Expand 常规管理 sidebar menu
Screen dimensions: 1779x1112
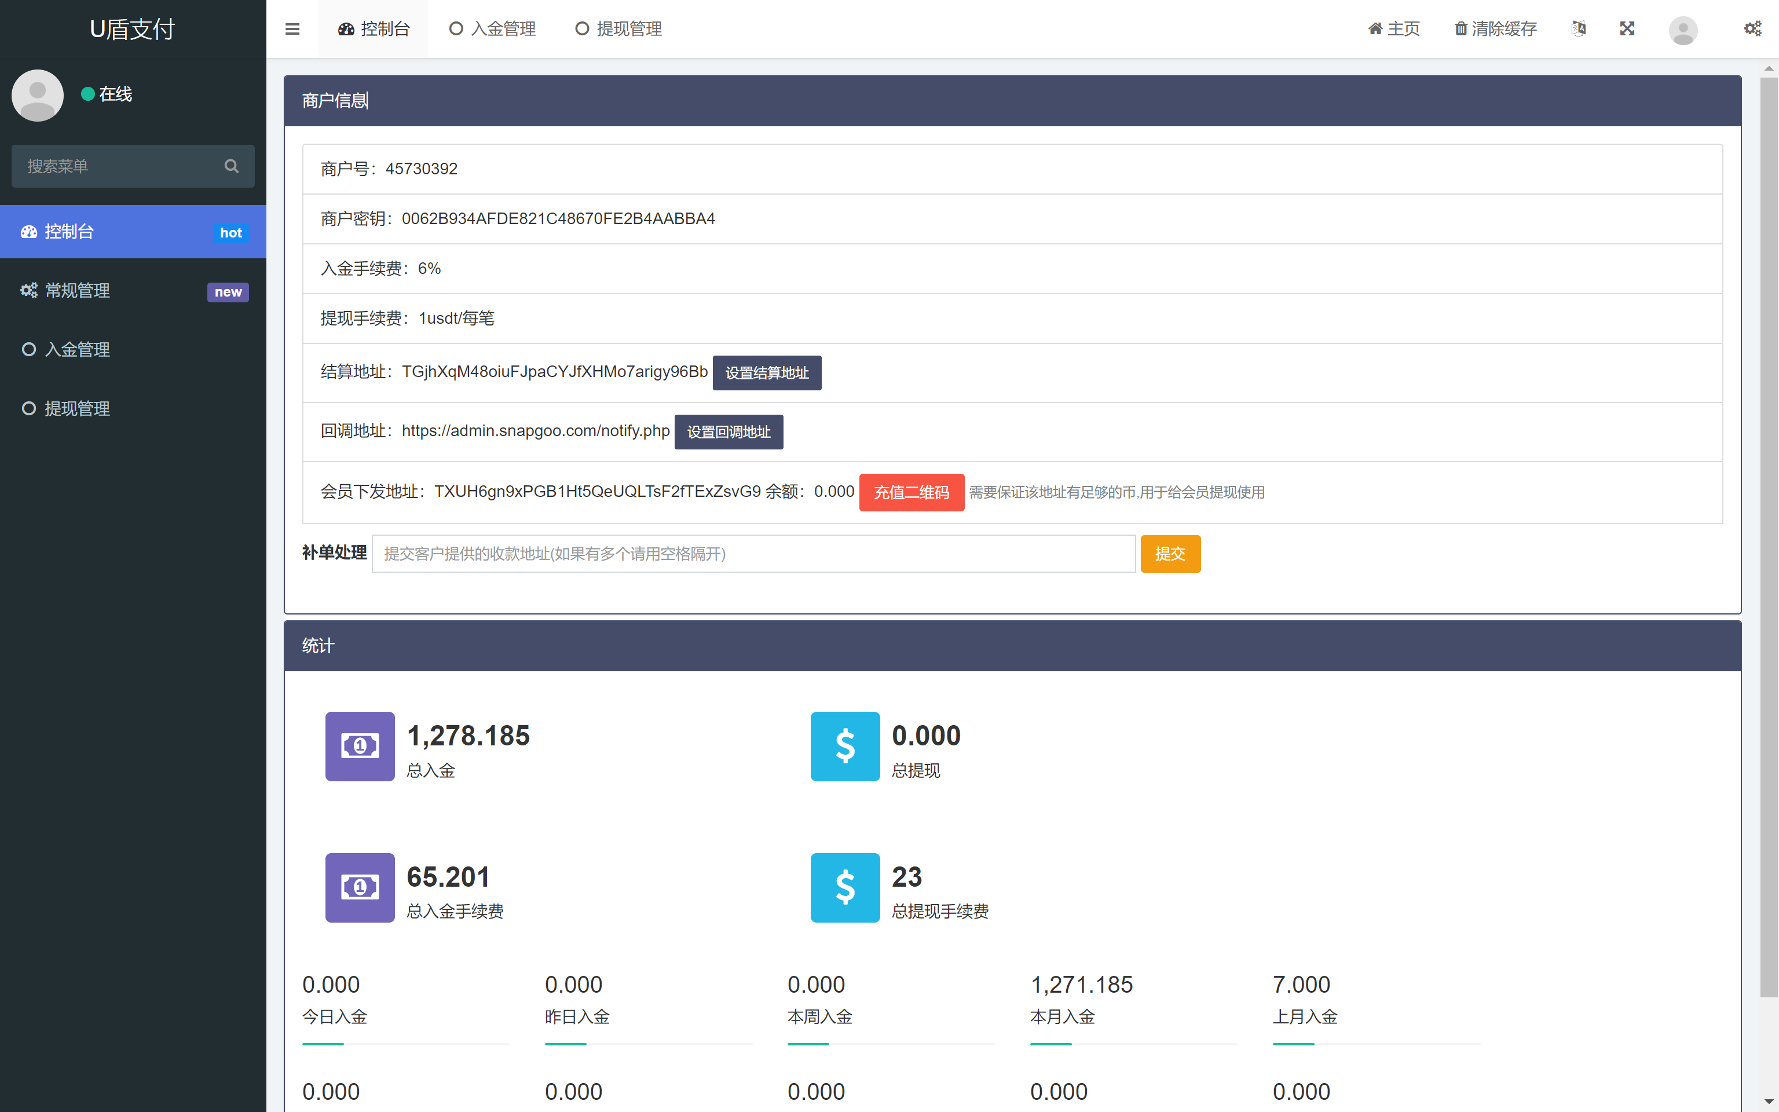click(x=133, y=291)
